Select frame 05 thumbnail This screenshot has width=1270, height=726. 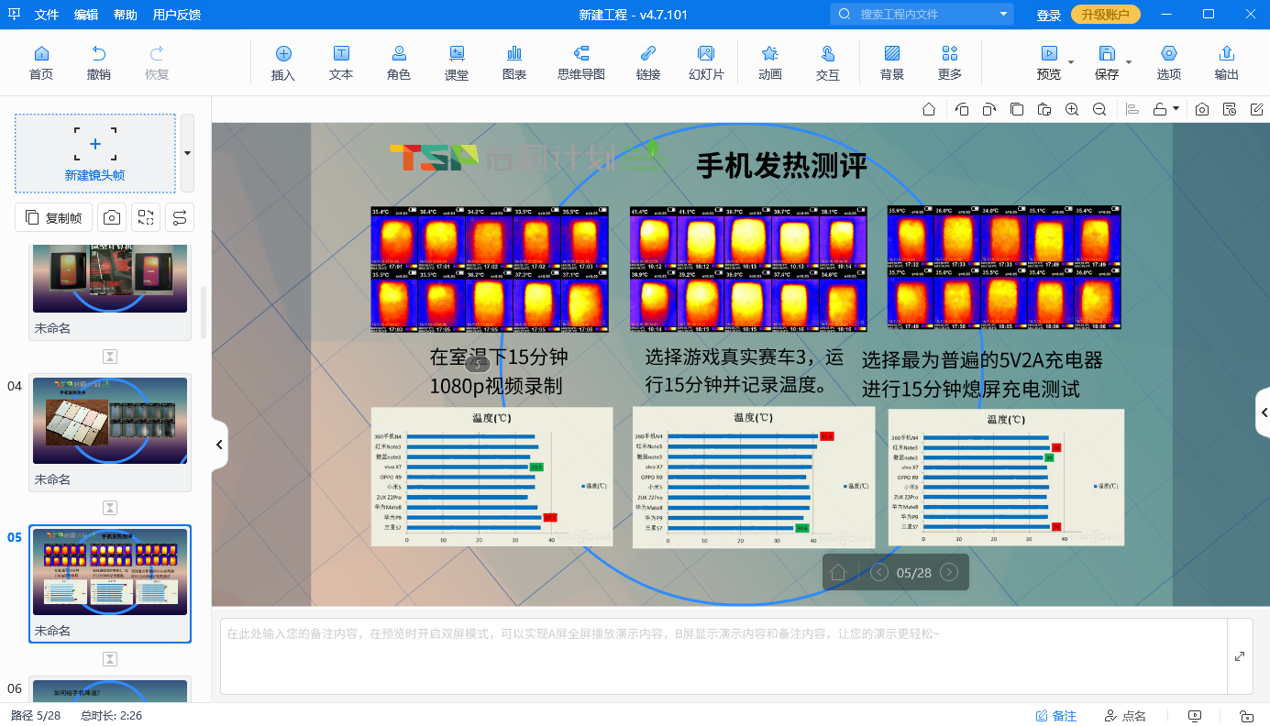[110, 572]
